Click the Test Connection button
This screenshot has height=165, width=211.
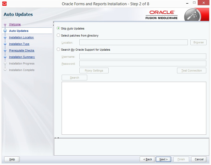click(x=191, y=70)
